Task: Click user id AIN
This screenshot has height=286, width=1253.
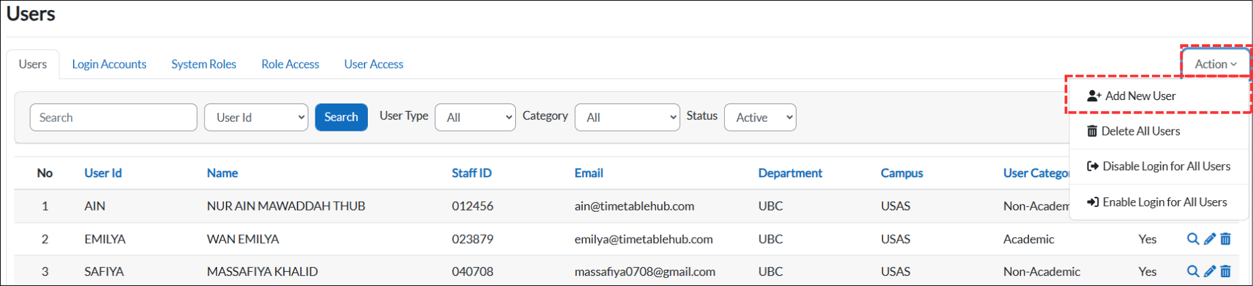Action: click(x=95, y=206)
